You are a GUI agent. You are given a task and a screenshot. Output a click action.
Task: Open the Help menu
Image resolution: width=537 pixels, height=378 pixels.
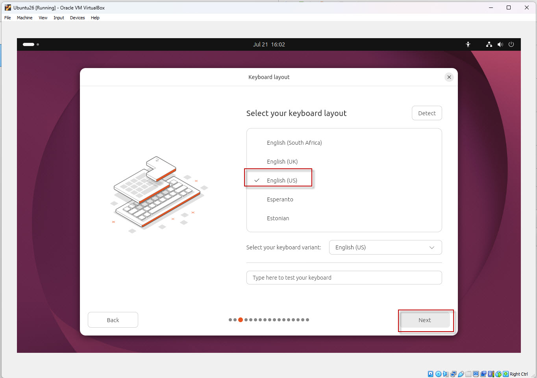click(x=95, y=18)
